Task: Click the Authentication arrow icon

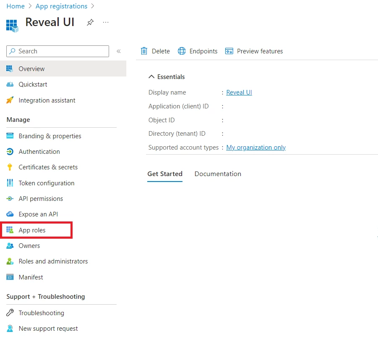Action: click(x=10, y=152)
